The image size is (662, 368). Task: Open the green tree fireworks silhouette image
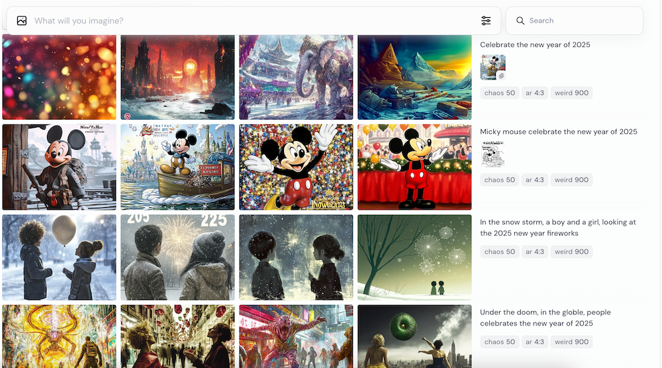pos(414,257)
